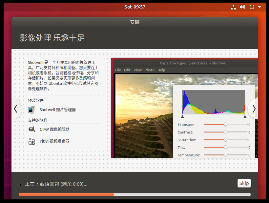Screen dimensions: 269x203
Task: Click the Exposure label
Action: point(186,125)
